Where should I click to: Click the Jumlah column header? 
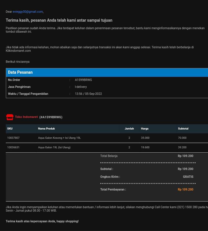tap(129, 129)
